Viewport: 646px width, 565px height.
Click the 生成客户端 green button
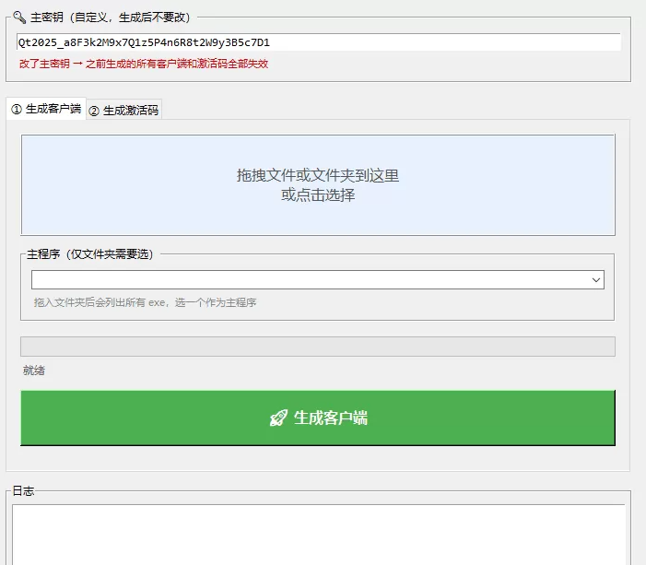[x=318, y=418]
